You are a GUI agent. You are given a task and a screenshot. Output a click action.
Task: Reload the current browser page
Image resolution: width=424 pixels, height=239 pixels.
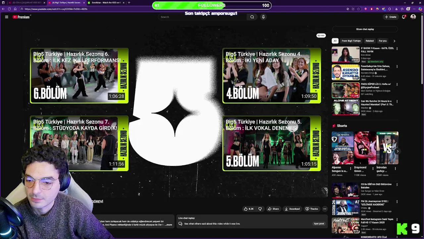pyautogui.click(x=9, y=9)
